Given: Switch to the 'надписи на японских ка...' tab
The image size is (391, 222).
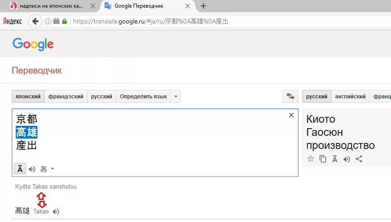Looking at the screenshot, I should pos(51,6).
